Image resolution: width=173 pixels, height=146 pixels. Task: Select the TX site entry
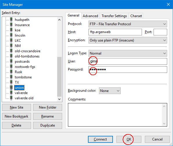[x=17, y=82]
